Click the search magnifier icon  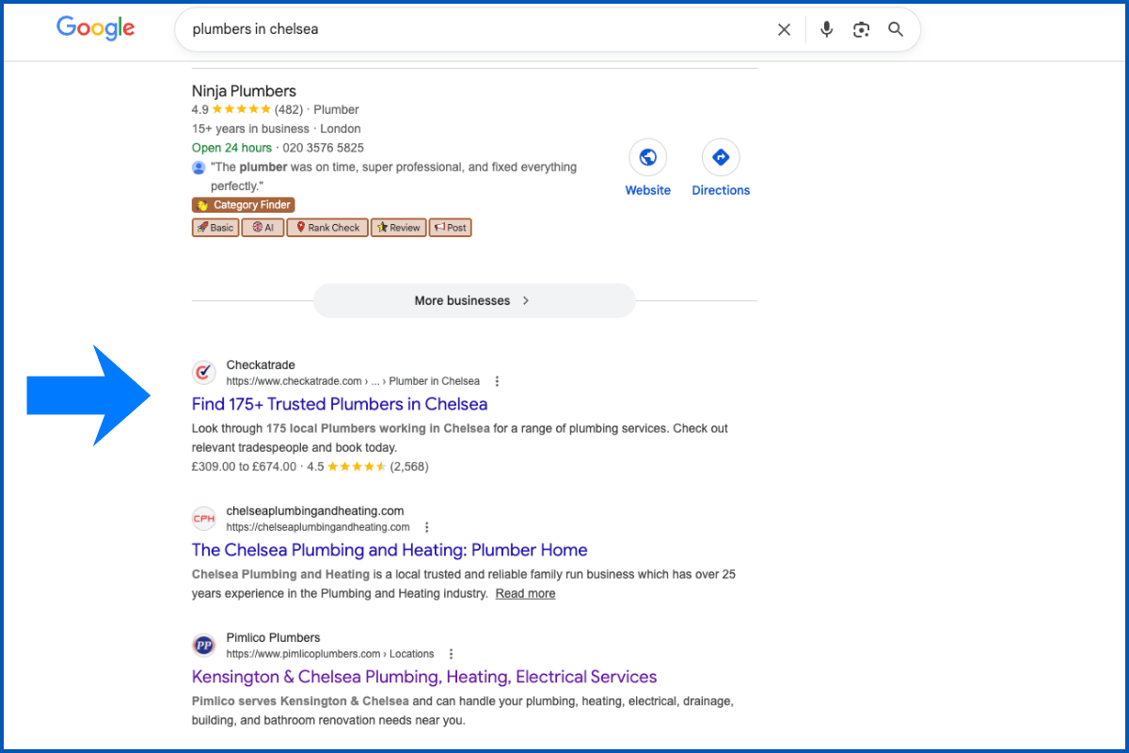pyautogui.click(x=895, y=29)
